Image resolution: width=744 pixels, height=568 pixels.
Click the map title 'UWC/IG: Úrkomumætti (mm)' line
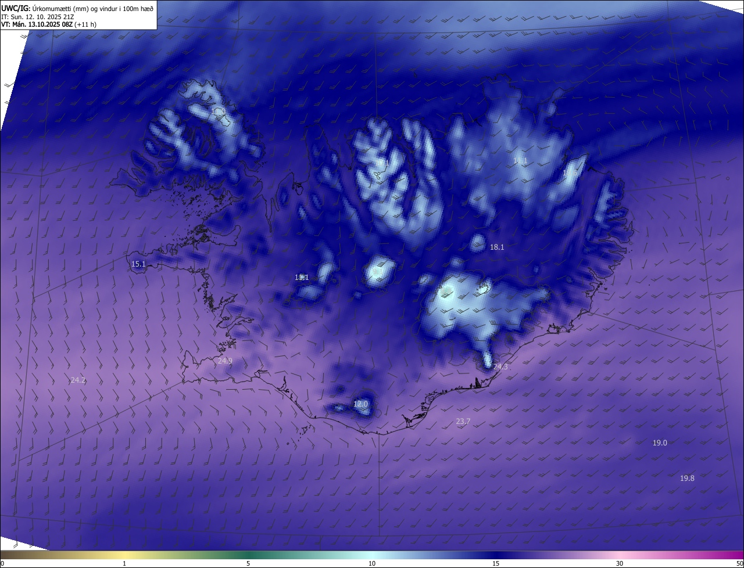click(77, 8)
